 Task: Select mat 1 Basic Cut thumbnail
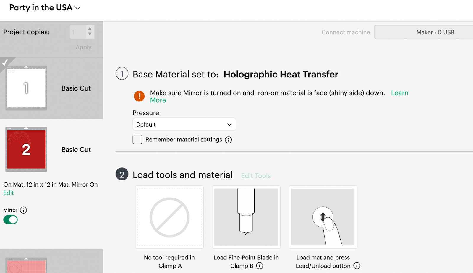pos(26,88)
